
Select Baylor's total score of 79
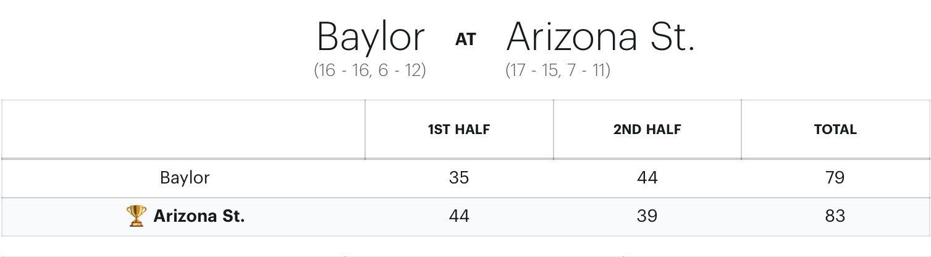pos(835,178)
